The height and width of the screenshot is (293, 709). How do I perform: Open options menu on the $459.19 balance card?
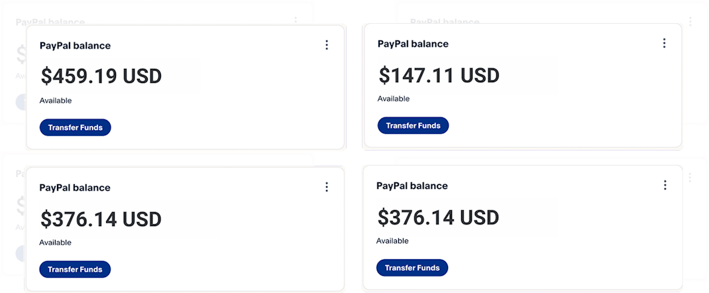[x=327, y=45]
